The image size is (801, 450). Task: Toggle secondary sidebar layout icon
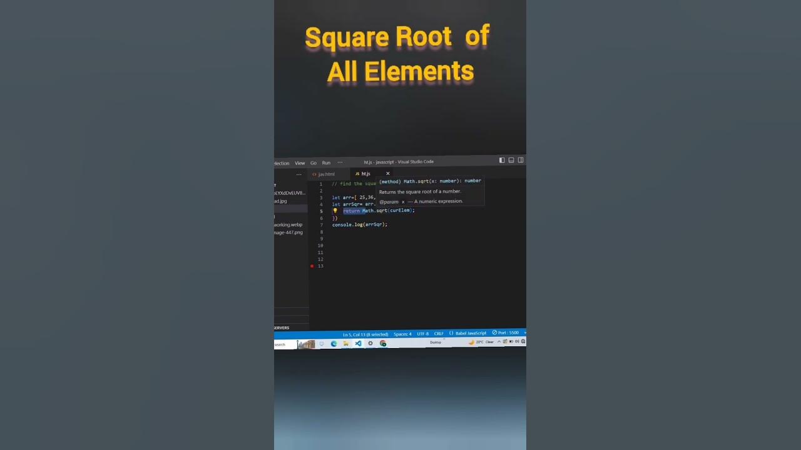(521, 160)
